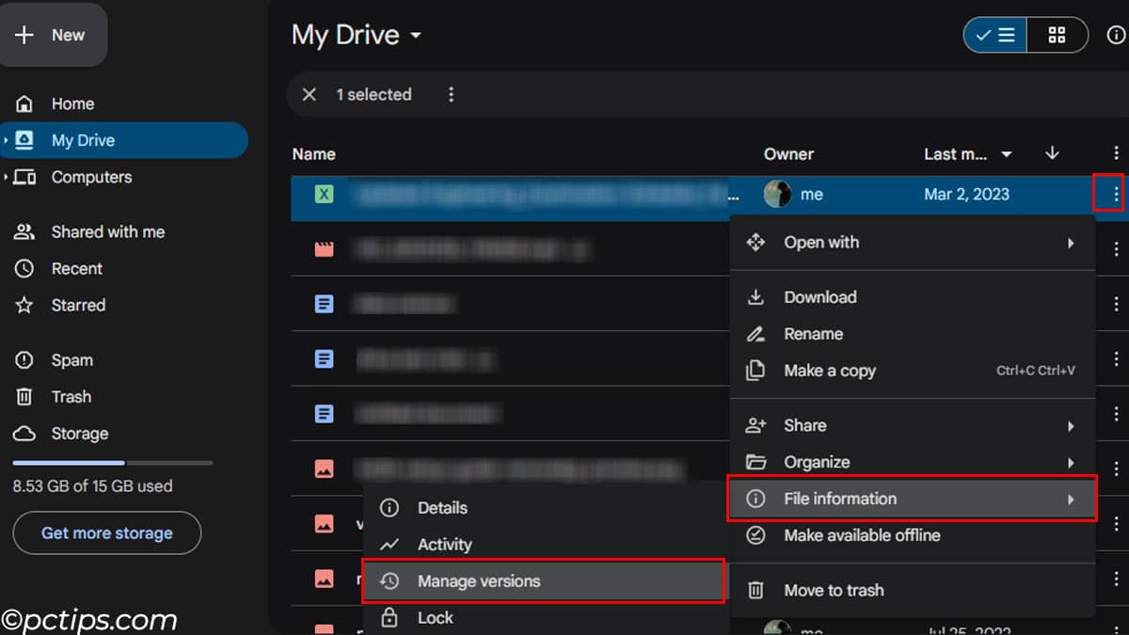Open the Trash folder

coord(71,397)
